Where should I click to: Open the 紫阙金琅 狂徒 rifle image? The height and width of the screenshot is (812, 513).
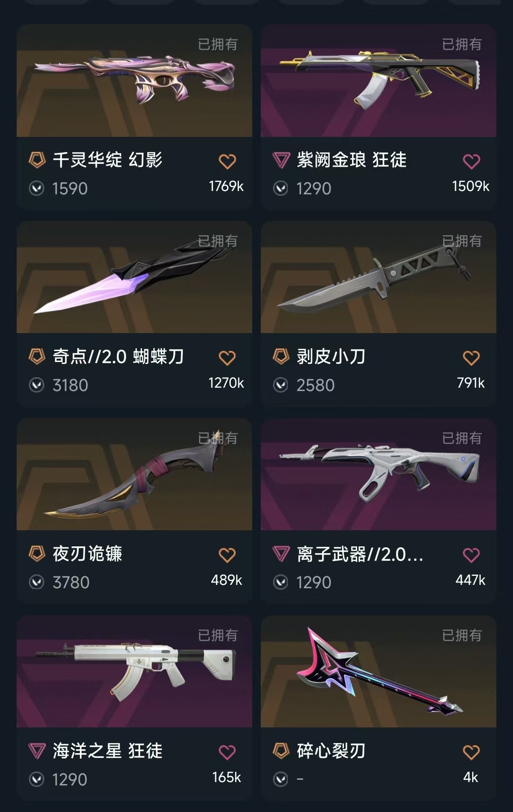coord(379,81)
